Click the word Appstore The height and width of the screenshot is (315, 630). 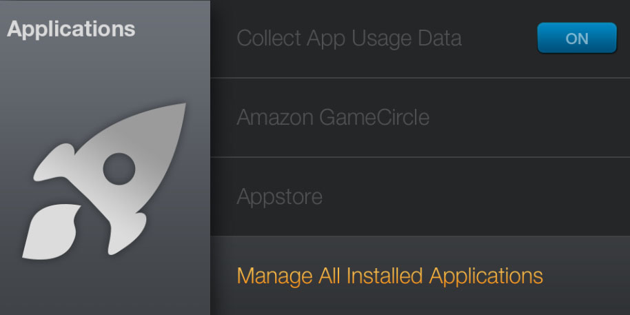click(x=279, y=197)
